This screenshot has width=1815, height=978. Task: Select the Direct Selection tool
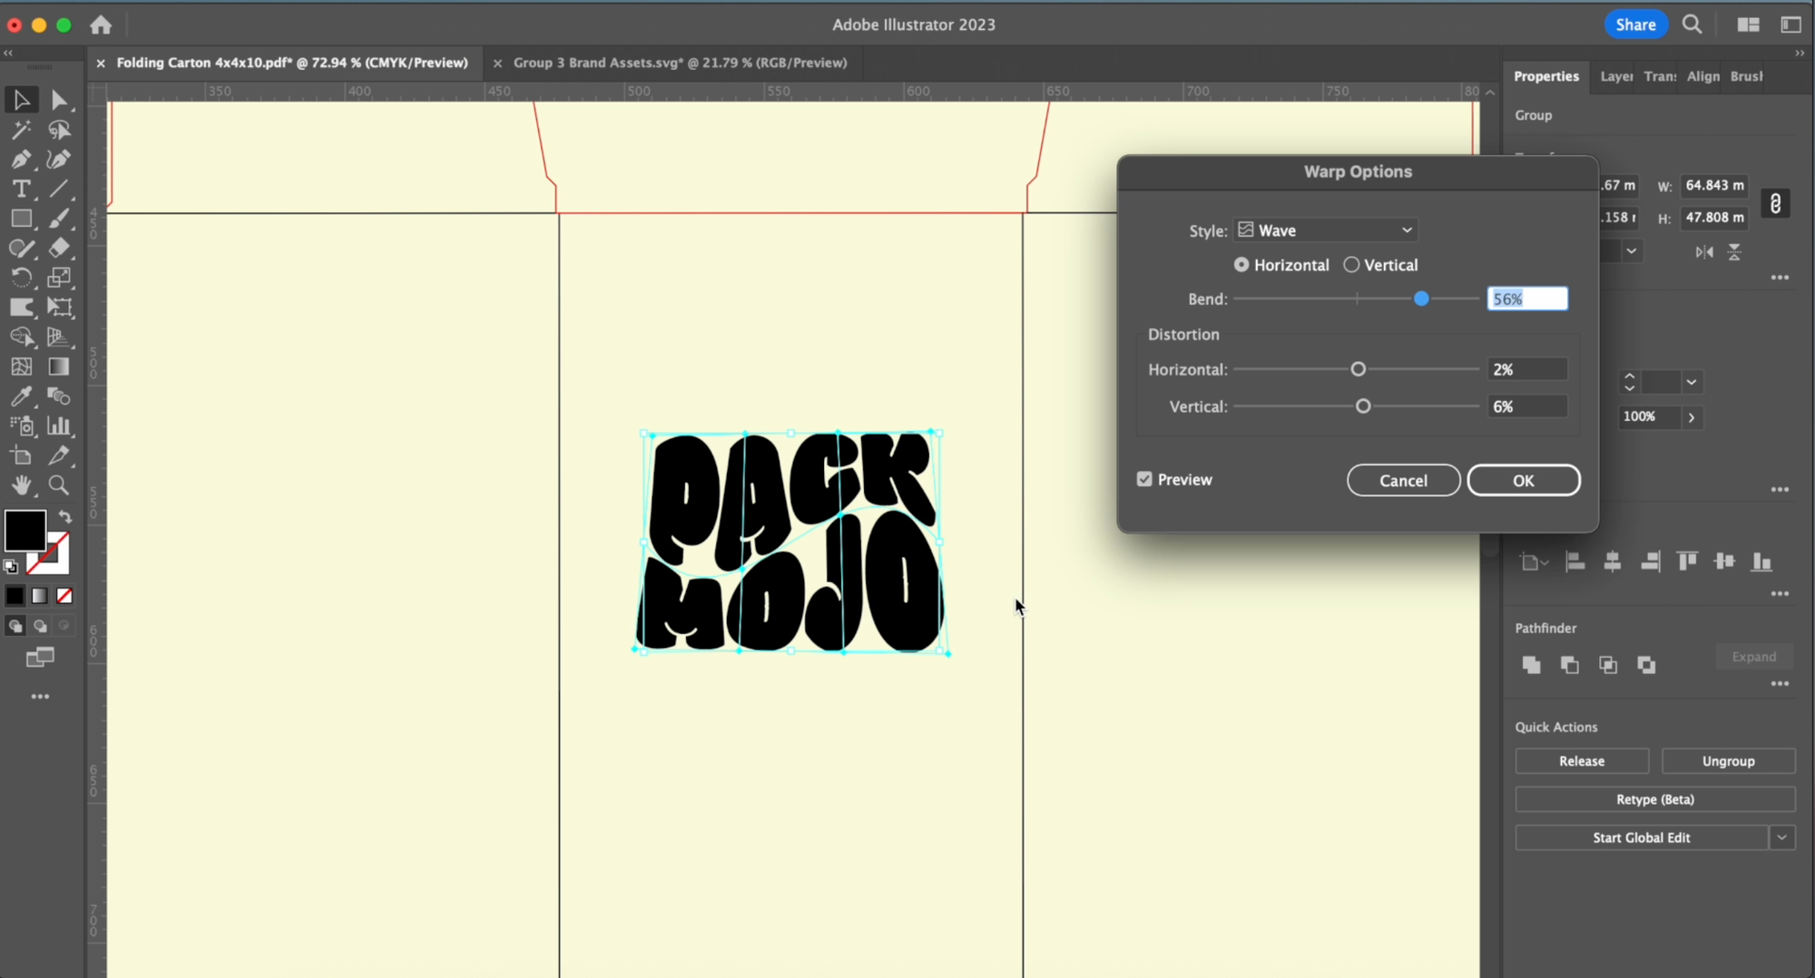click(59, 100)
